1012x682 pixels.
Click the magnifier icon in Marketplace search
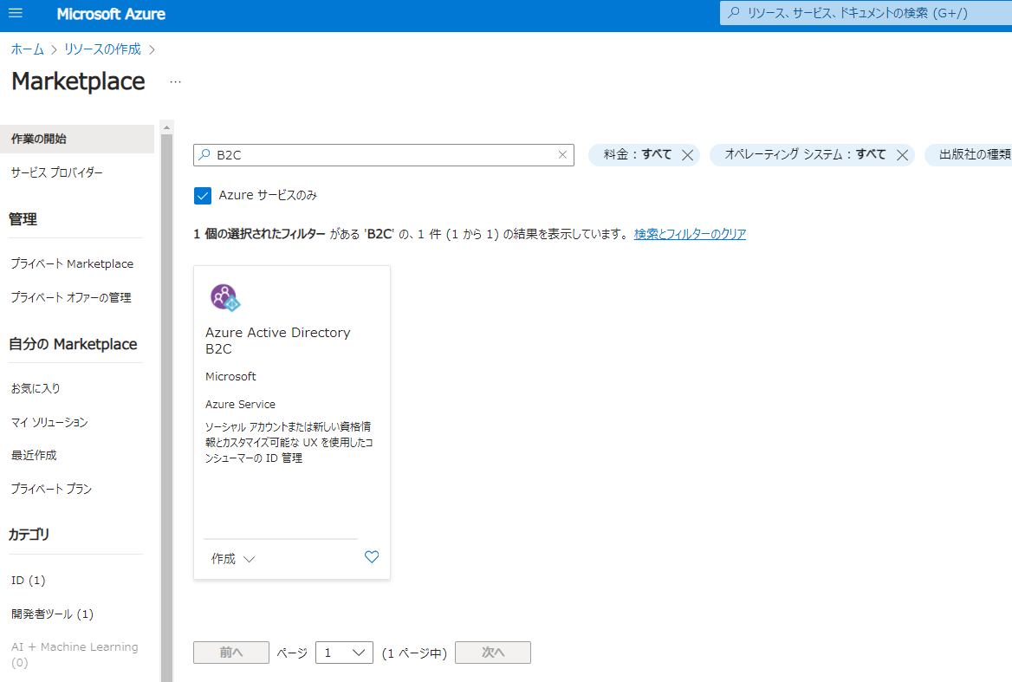point(204,155)
